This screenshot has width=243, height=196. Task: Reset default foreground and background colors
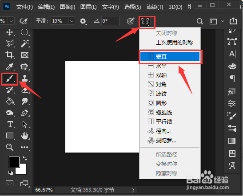pos(11,173)
